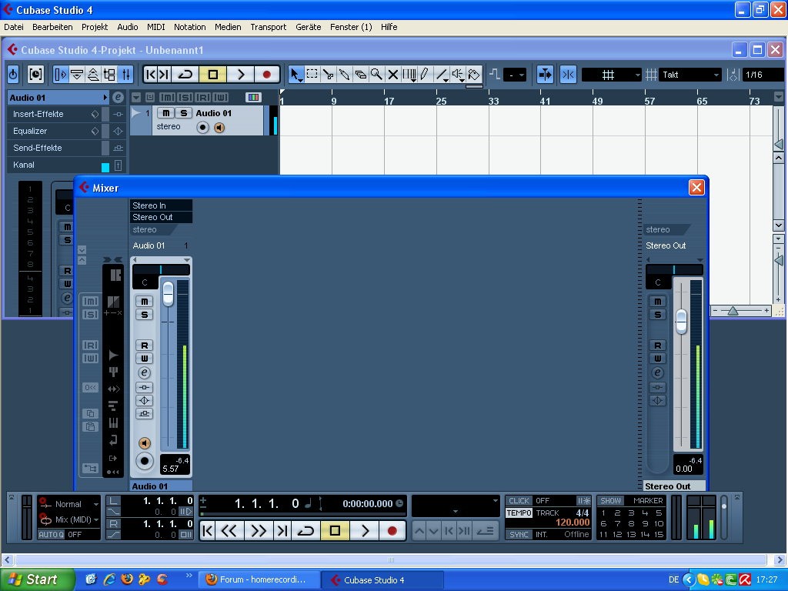Mute Audio 01 channel in Mixer
The image size is (788, 591).
coord(144,302)
